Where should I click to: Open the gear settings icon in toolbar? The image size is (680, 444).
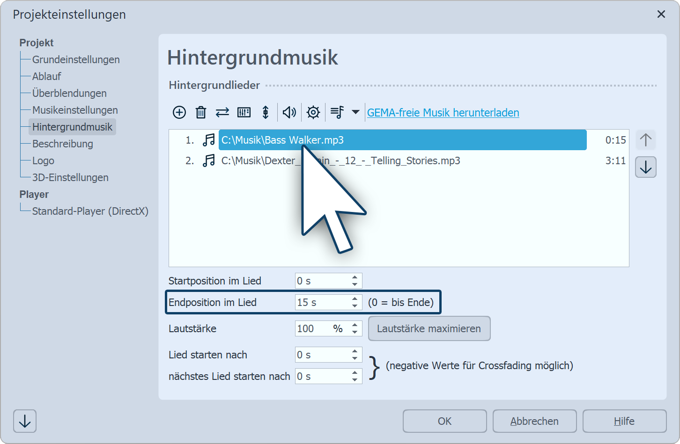pos(313,112)
